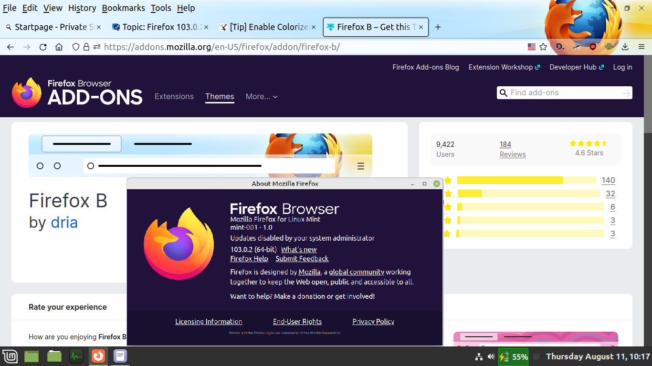The height and width of the screenshot is (366, 652).
Task: Click What's new in About dialog
Action: point(299,250)
